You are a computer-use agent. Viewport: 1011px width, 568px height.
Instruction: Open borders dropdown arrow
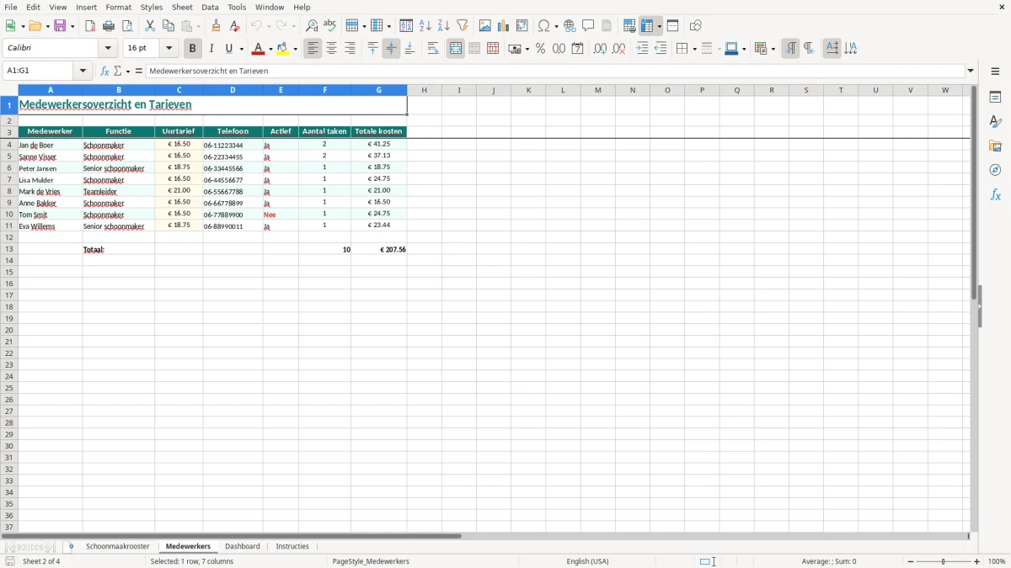[693, 49]
